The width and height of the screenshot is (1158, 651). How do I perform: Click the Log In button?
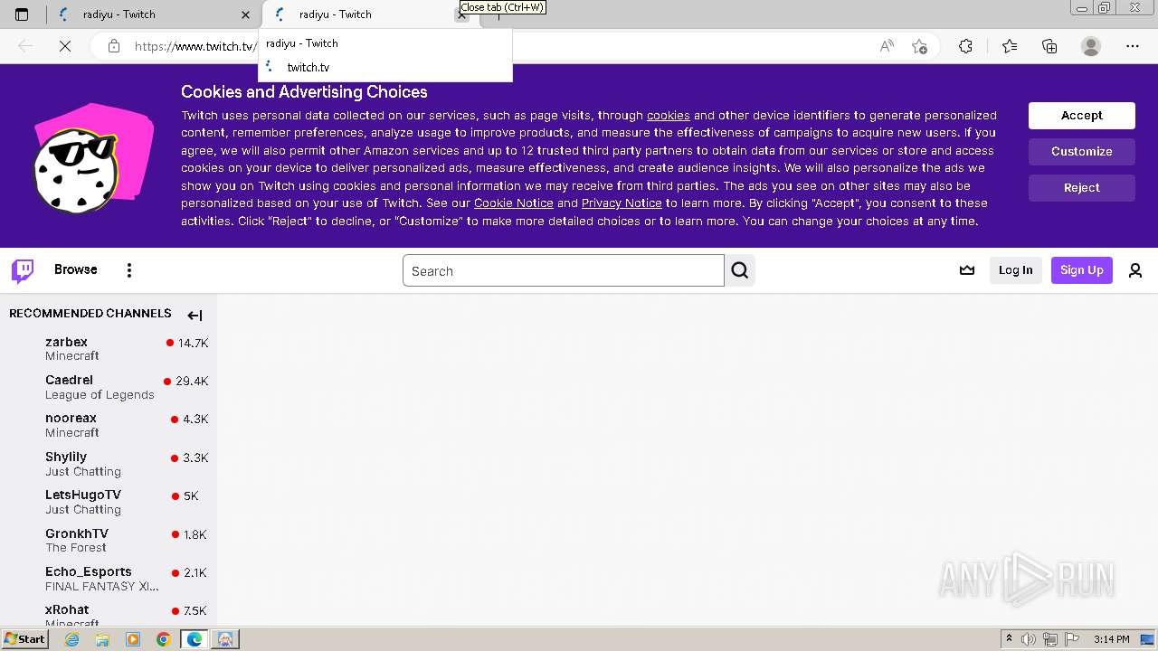coord(1015,270)
